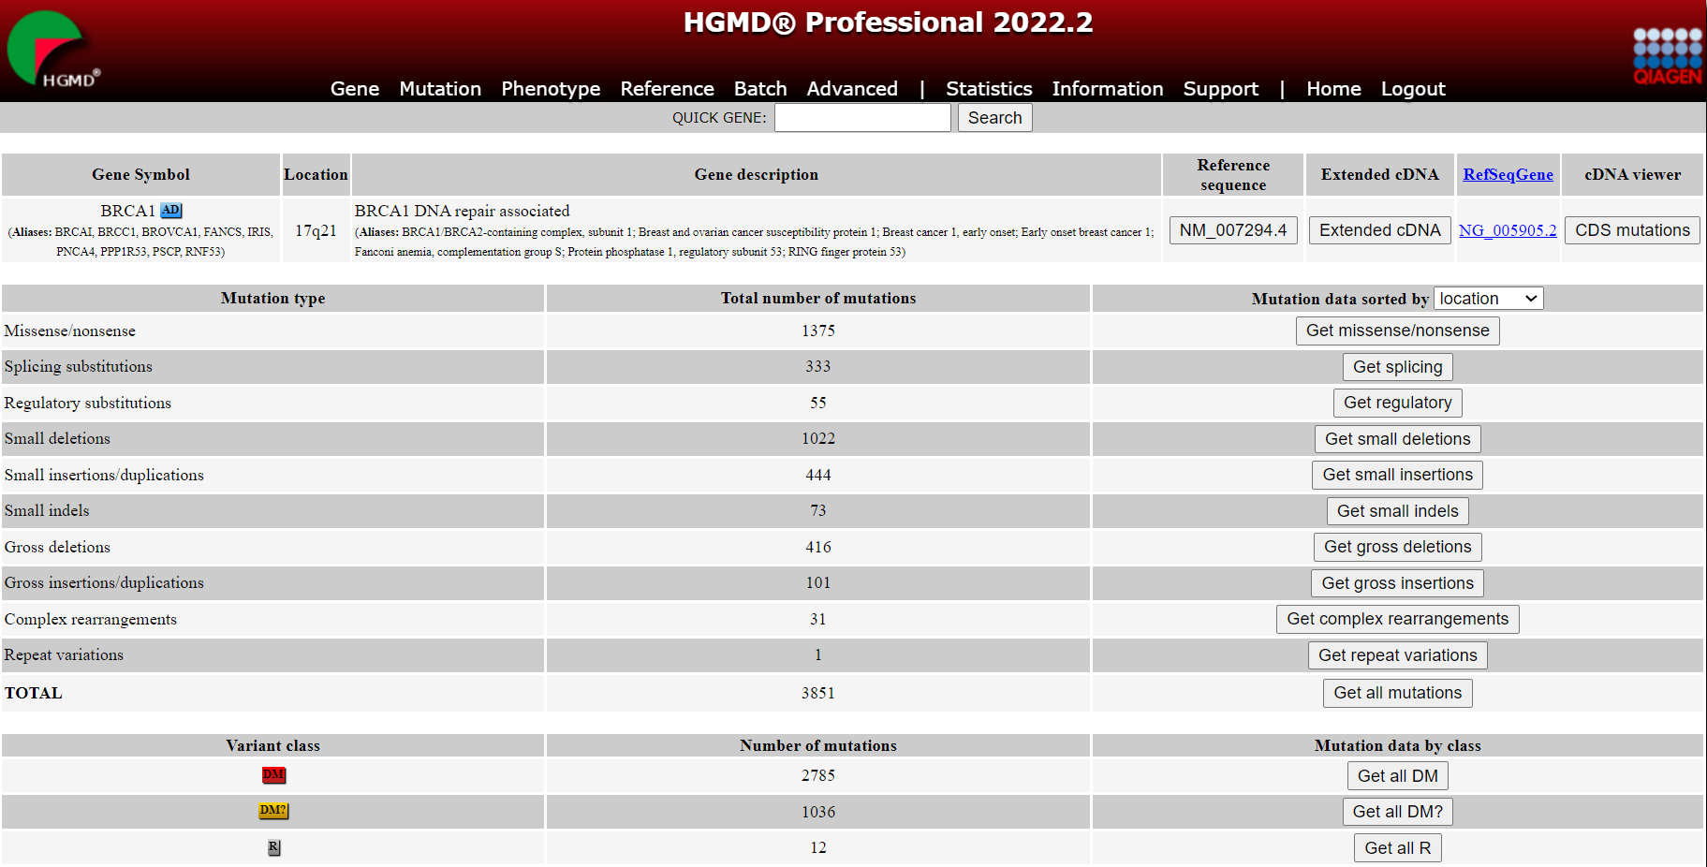This screenshot has height=867, width=1707.
Task: Open the Advanced menu
Action: [852, 89]
